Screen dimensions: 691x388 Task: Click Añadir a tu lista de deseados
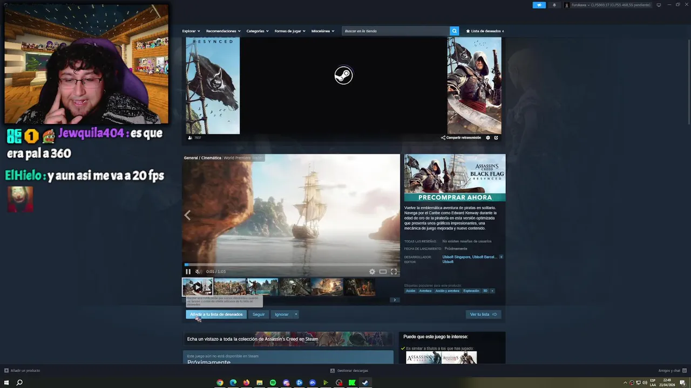[216, 314]
